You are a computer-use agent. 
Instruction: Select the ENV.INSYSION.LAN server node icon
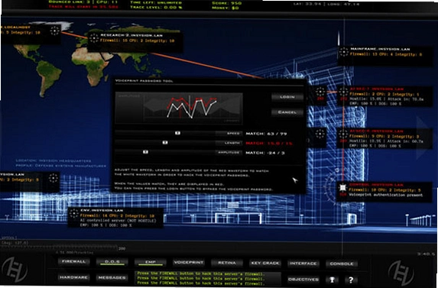click(x=74, y=213)
